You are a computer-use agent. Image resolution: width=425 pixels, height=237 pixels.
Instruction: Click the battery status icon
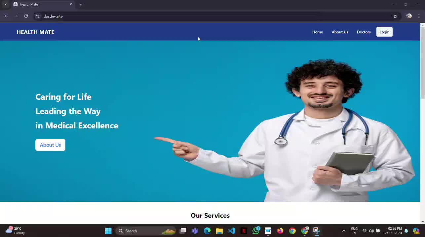(378, 231)
